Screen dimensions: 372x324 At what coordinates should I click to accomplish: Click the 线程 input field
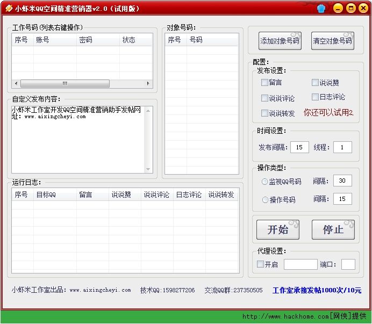342,147
